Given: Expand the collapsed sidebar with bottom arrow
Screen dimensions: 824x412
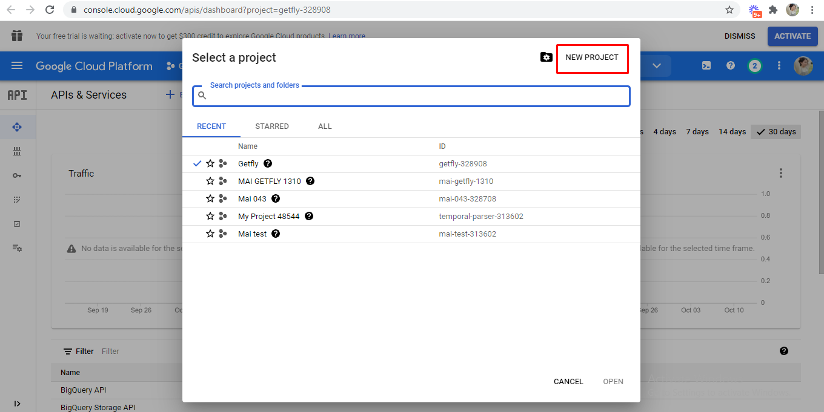Looking at the screenshot, I should coord(17,404).
